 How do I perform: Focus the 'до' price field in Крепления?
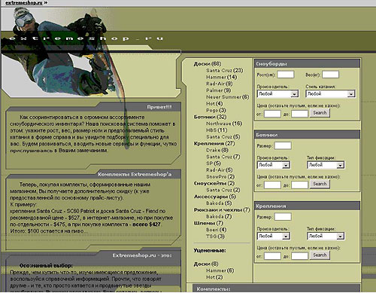point(299,256)
